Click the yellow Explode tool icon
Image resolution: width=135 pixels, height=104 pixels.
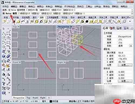point(8,65)
